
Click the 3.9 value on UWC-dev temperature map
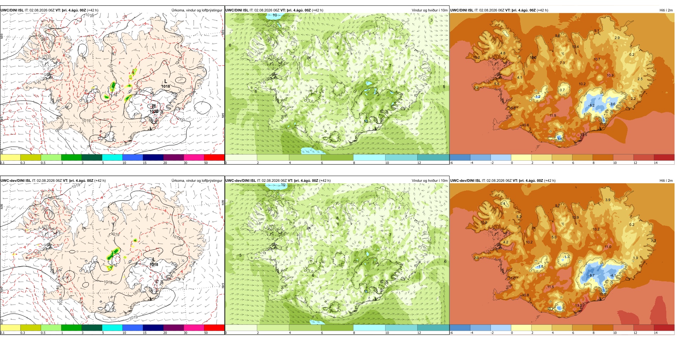(608, 200)
